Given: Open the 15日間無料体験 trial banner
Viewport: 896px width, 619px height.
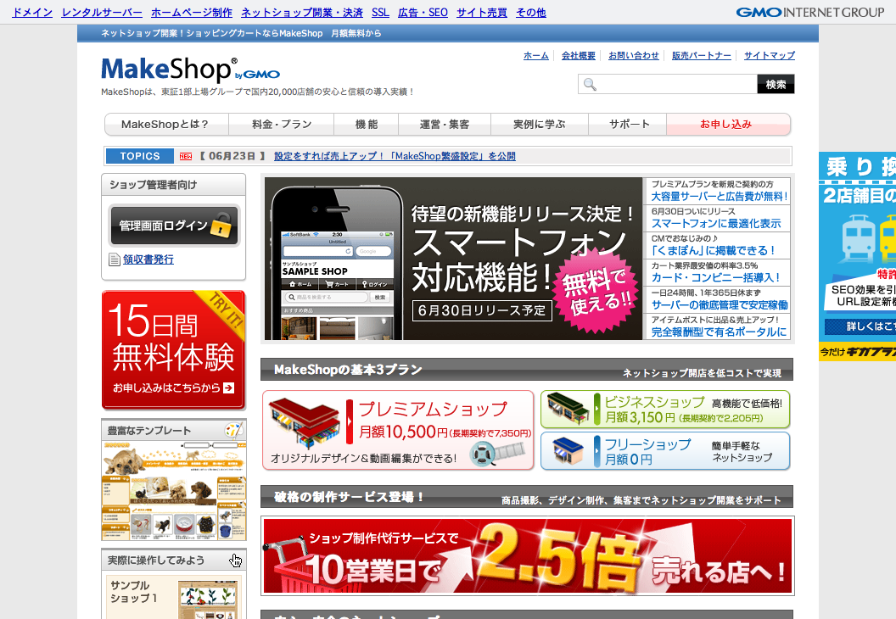Looking at the screenshot, I should (x=174, y=349).
